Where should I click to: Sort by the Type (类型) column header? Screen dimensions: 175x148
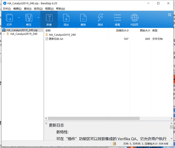click(155, 30)
